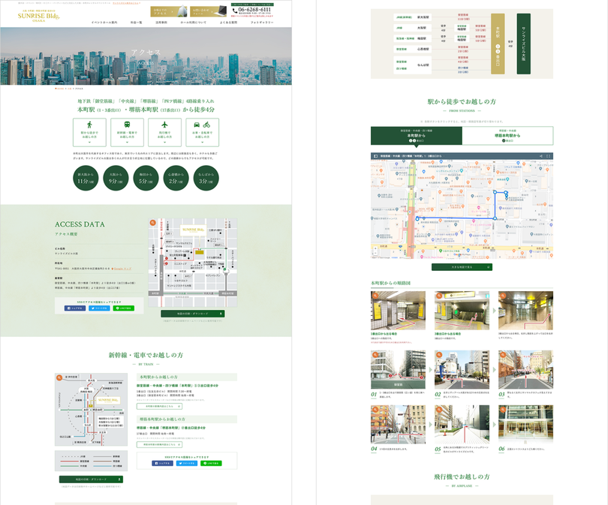
Task: Click the walking person icon box
Action: pyautogui.click(x=90, y=129)
